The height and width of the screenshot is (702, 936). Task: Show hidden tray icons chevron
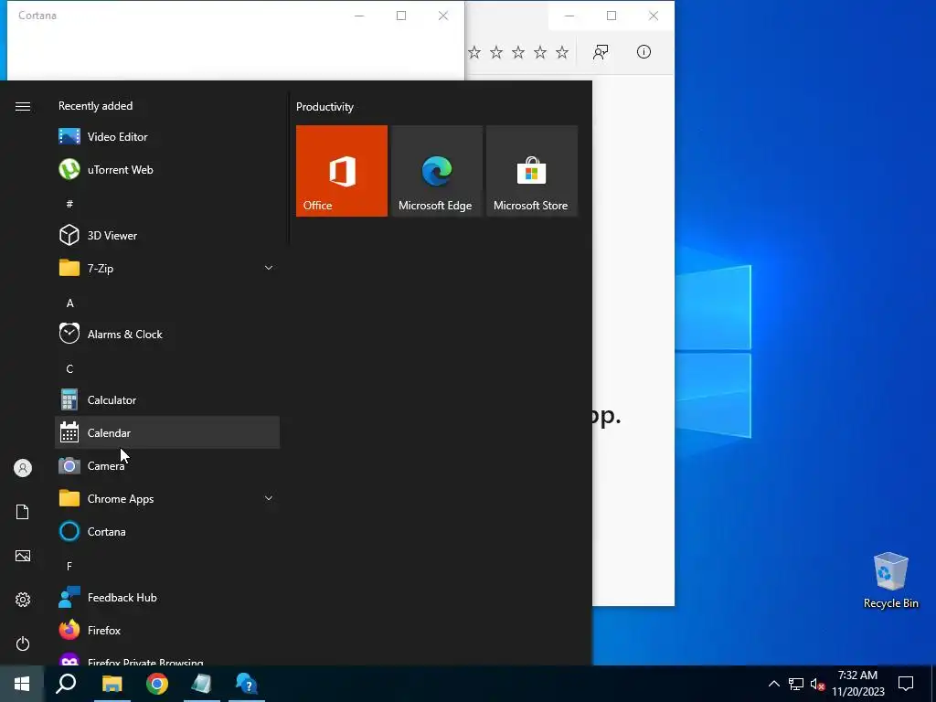click(x=773, y=684)
